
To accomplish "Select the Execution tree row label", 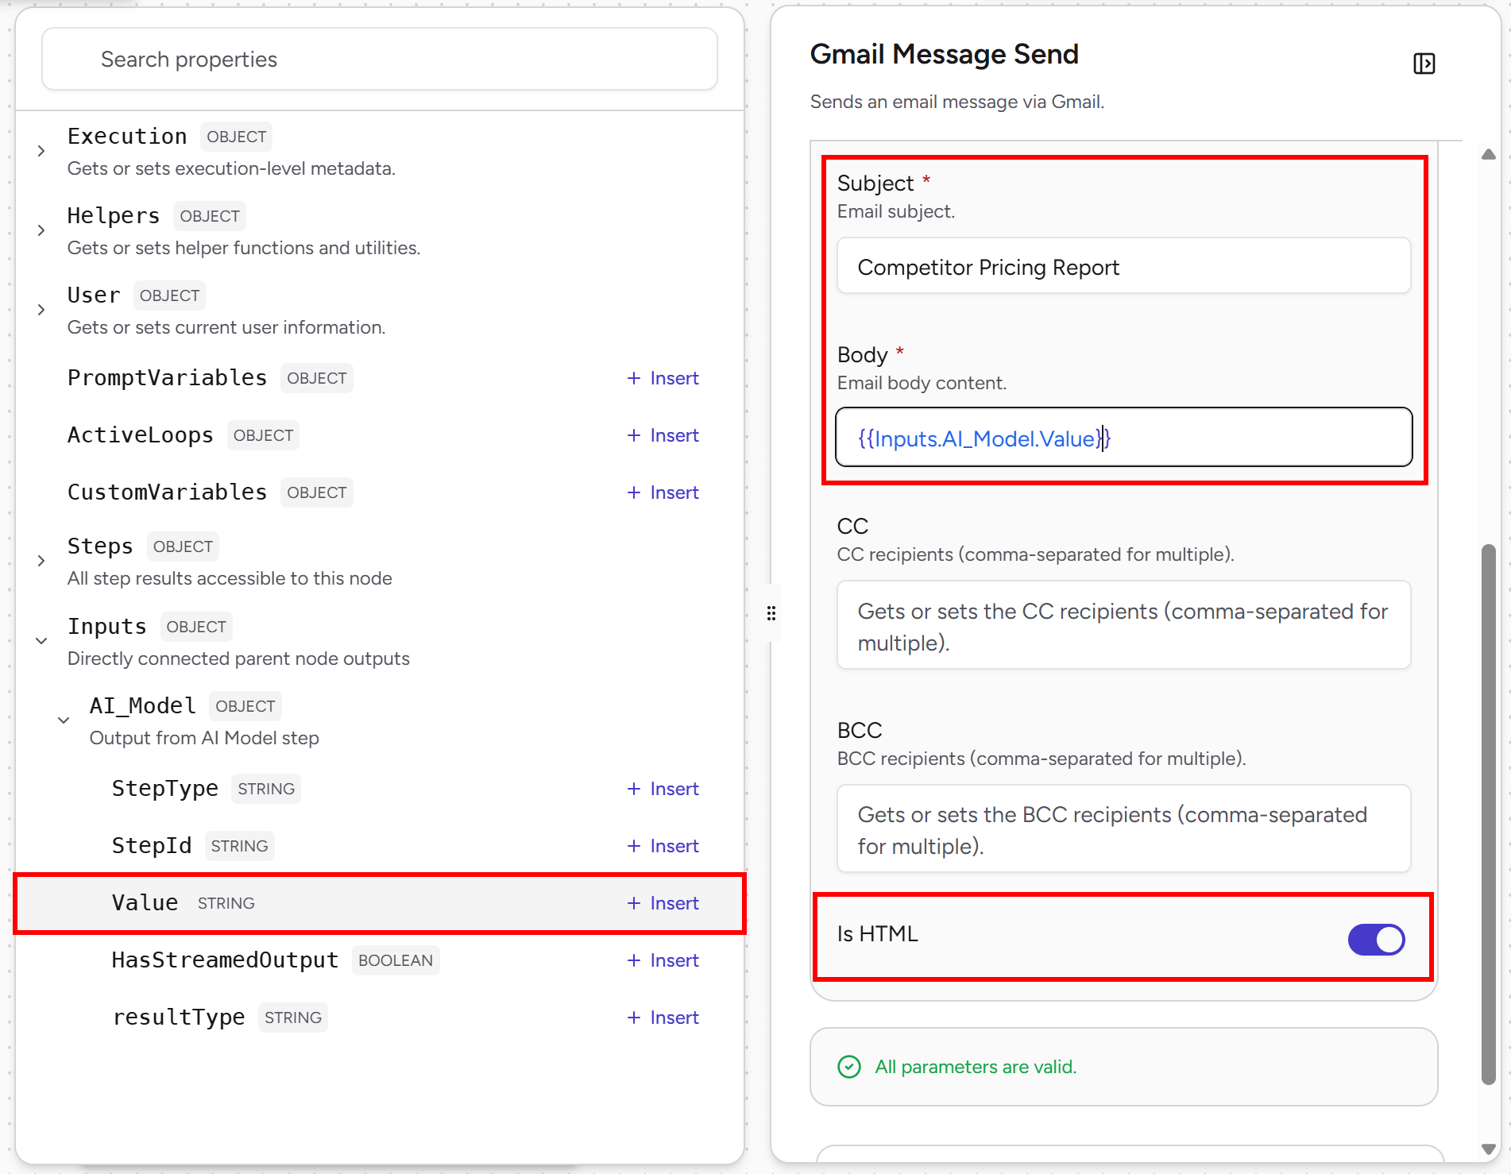I will 127,137.
